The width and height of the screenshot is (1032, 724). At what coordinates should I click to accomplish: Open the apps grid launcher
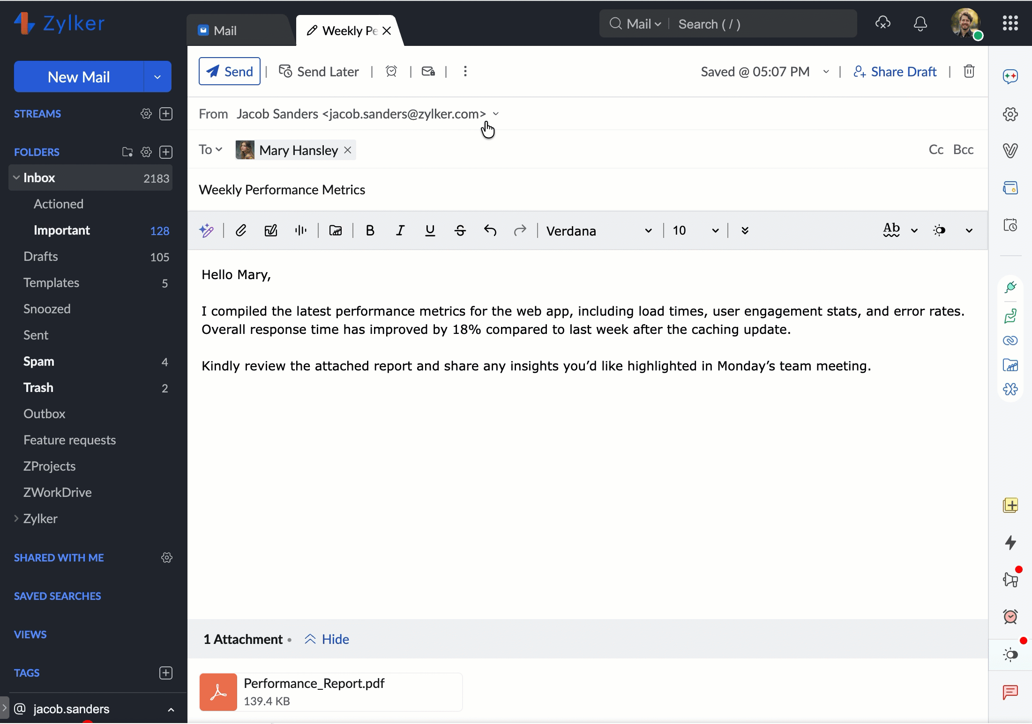pyautogui.click(x=1010, y=23)
